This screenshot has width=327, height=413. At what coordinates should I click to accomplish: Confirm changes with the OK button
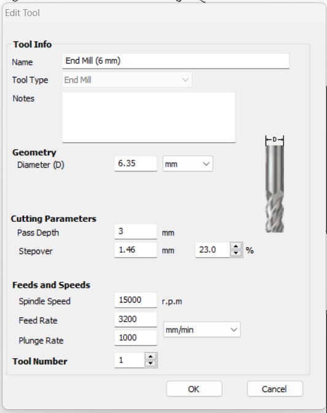[x=194, y=389]
